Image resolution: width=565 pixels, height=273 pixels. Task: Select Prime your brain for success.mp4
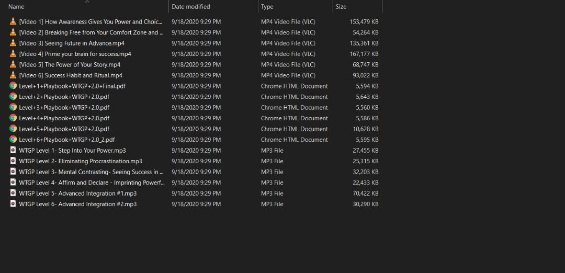point(75,54)
